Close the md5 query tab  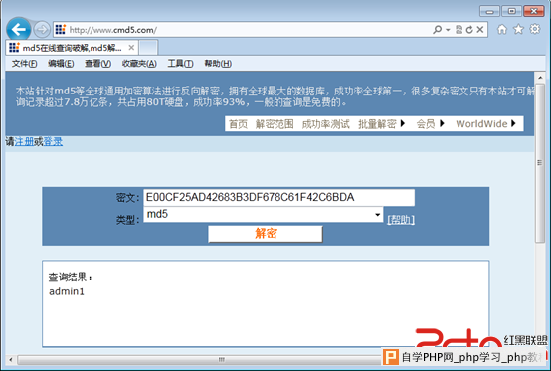tap(131, 48)
